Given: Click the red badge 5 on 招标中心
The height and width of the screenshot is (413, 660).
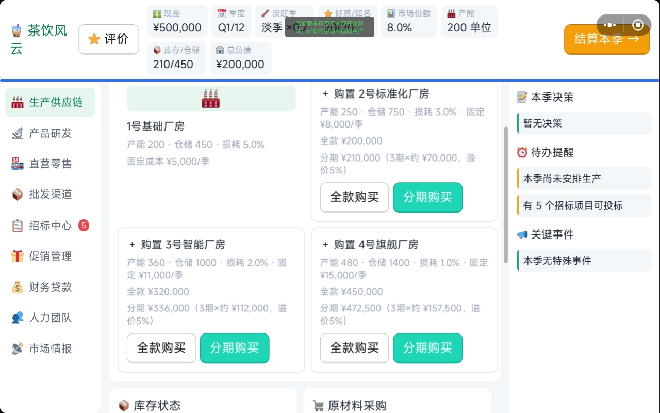Looking at the screenshot, I should tap(84, 225).
